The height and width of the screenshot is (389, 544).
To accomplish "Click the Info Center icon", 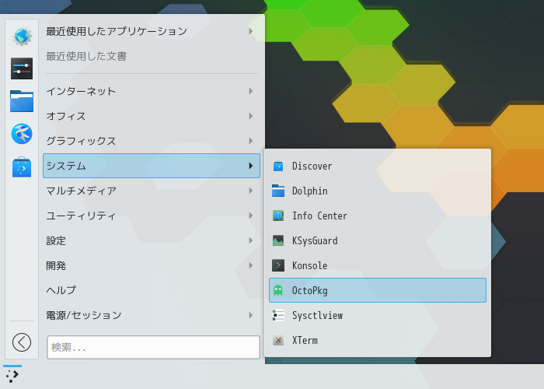I will pyautogui.click(x=278, y=216).
